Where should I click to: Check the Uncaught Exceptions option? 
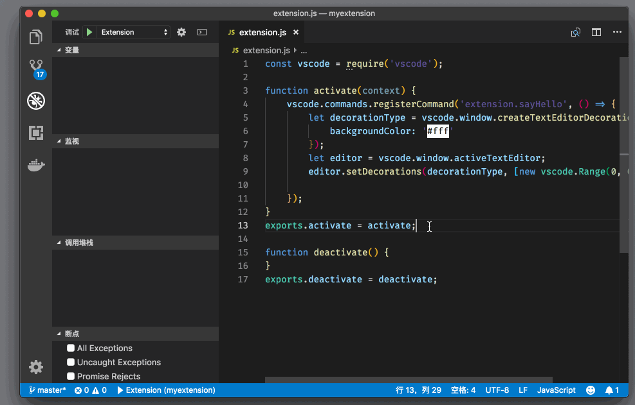71,362
